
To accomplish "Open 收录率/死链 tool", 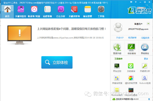I will tap(34, 12).
